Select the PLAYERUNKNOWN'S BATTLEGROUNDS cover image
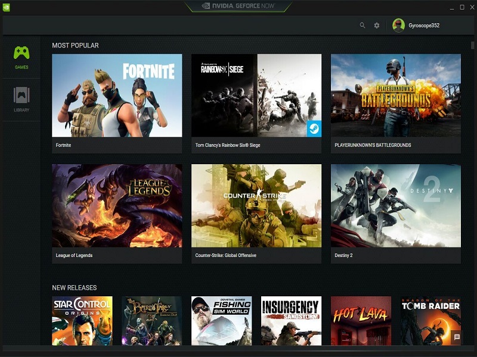 [x=396, y=95]
